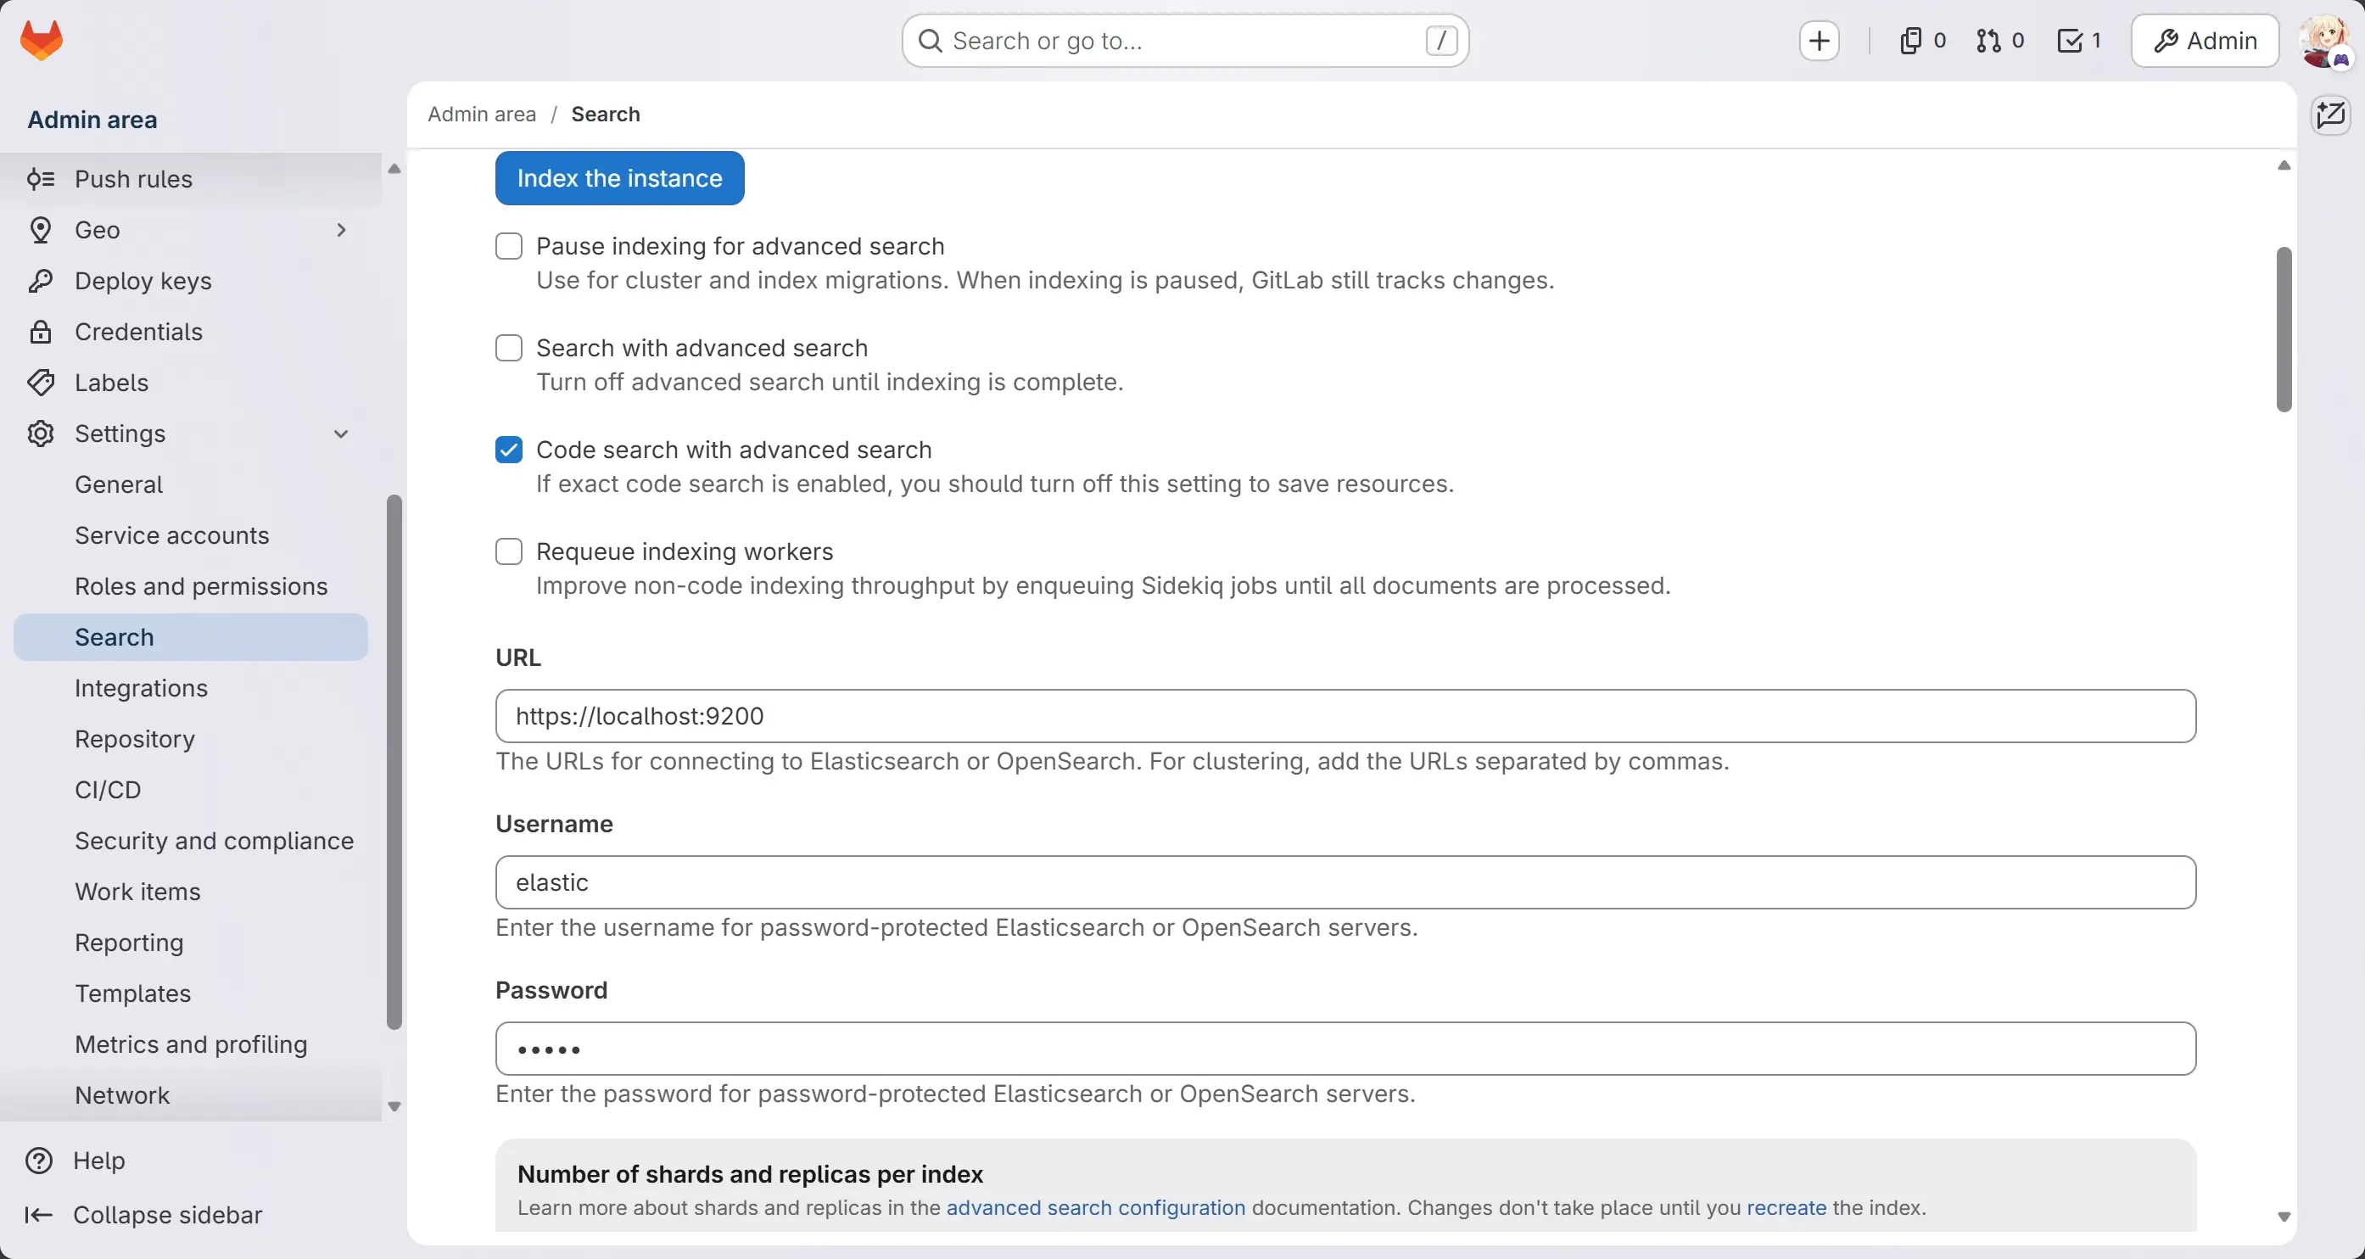Focus the Search or go to field

[x=1185, y=41]
